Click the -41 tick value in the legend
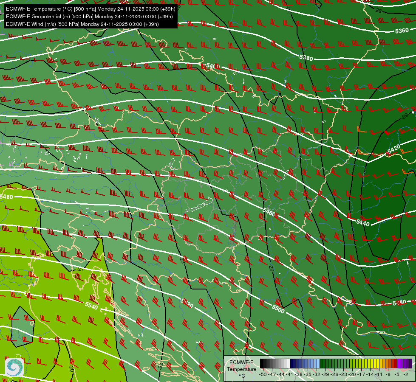Viewport: 416px width, 382px height. tap(290, 375)
